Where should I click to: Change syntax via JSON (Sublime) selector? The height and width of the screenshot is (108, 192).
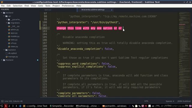(184, 101)
